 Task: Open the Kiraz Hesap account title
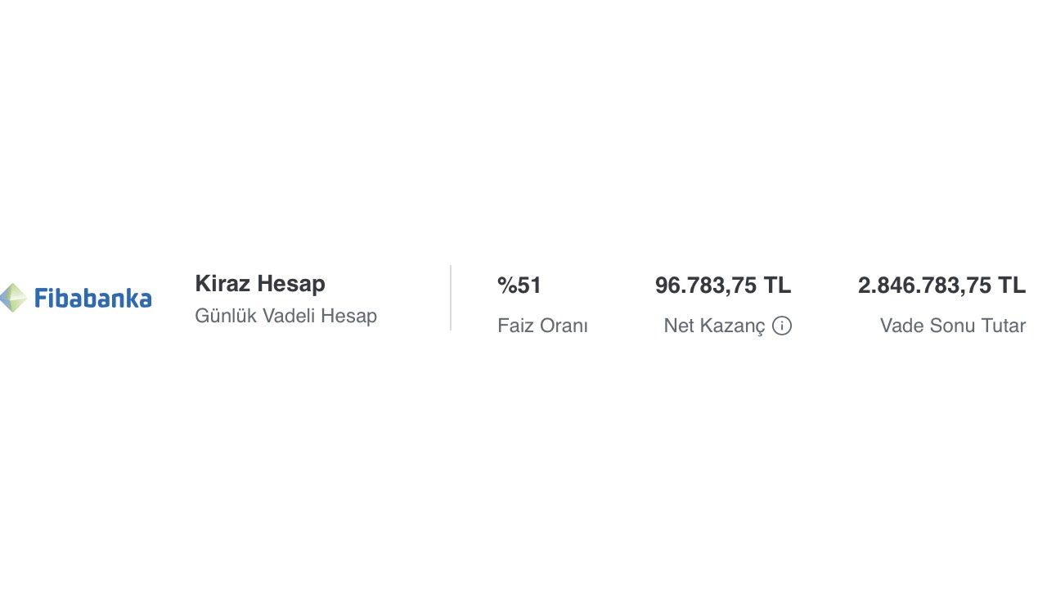pyautogui.click(x=260, y=284)
